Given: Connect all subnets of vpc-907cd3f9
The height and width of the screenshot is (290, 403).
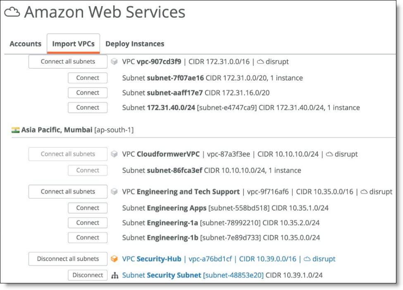Looking at the screenshot, I should point(68,62).
